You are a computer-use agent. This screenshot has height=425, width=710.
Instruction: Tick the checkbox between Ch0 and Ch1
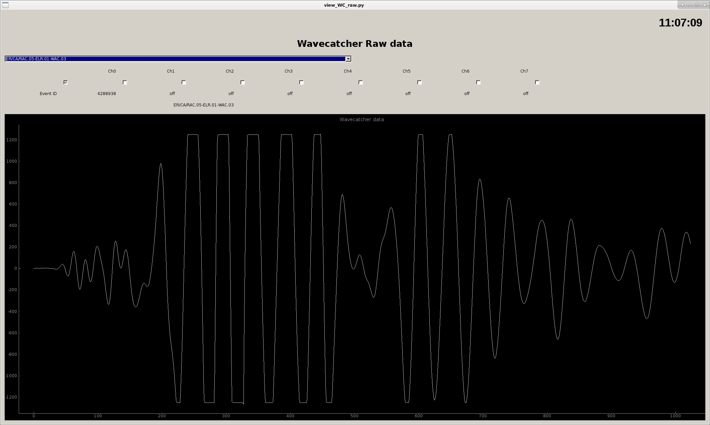click(x=125, y=82)
